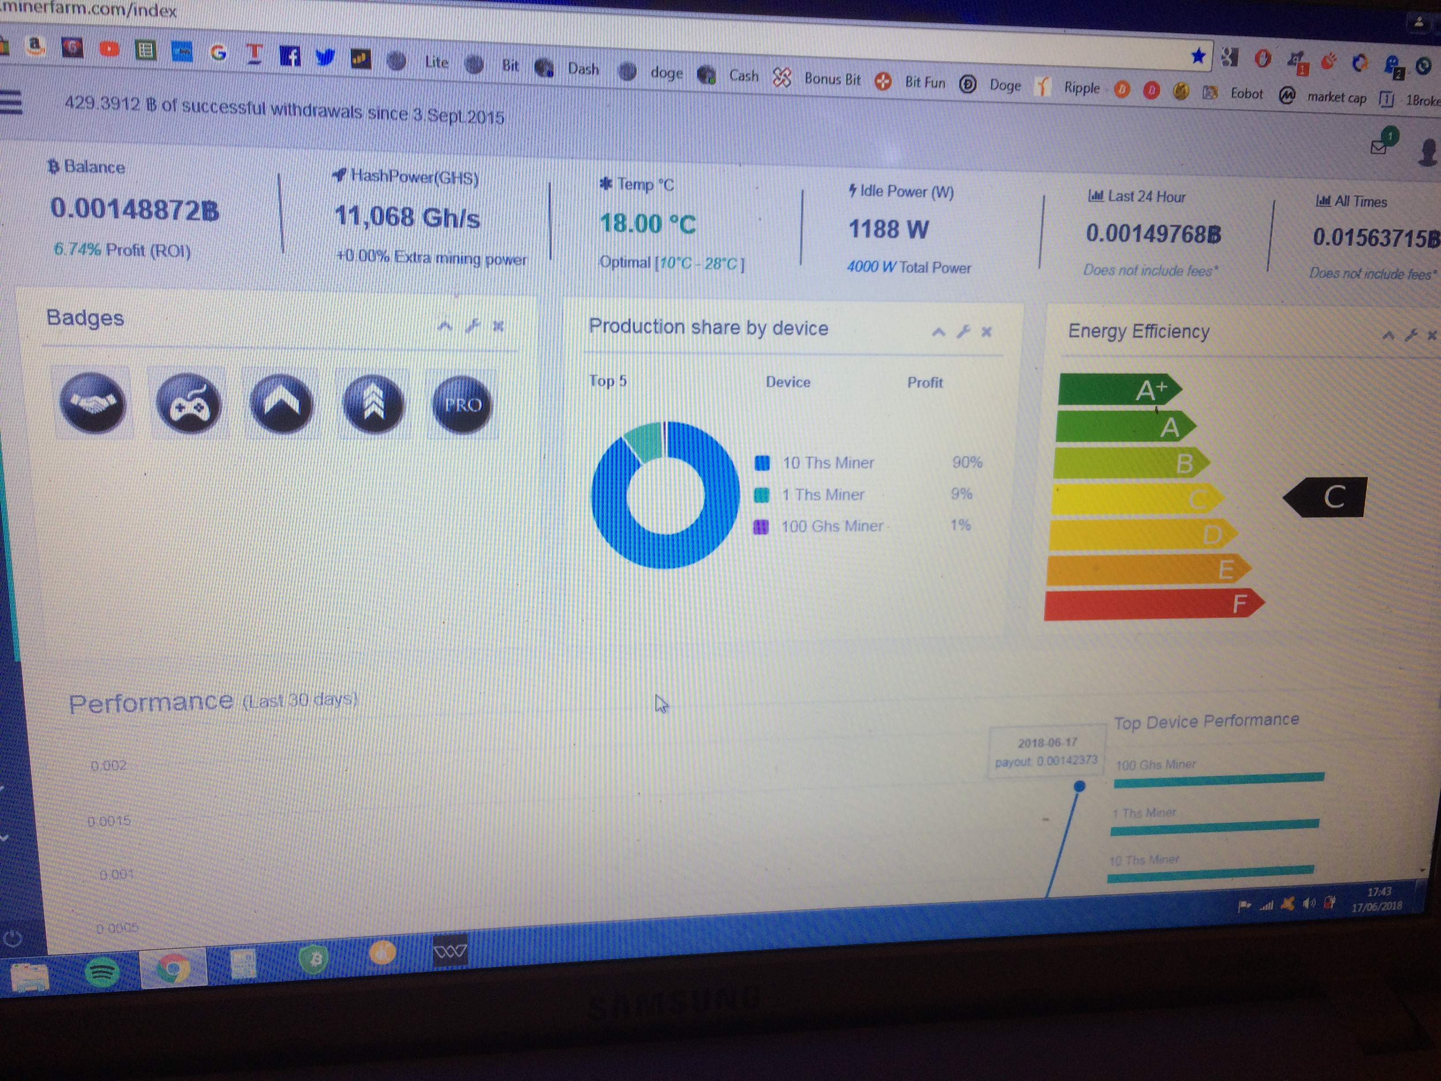1441x1081 pixels.
Task: Close Production share by device panel
Action: coord(986,333)
